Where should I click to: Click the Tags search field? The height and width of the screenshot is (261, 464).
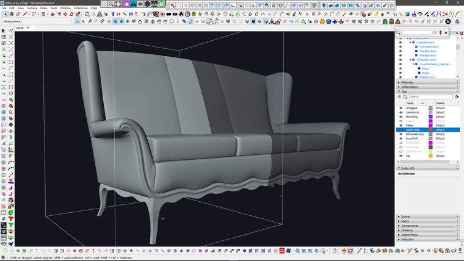(431, 96)
